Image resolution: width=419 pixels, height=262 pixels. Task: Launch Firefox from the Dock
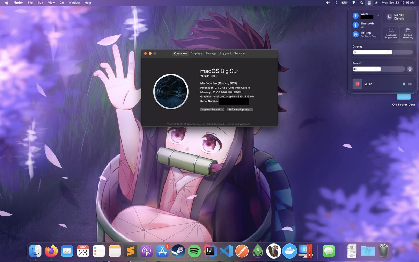click(x=51, y=251)
